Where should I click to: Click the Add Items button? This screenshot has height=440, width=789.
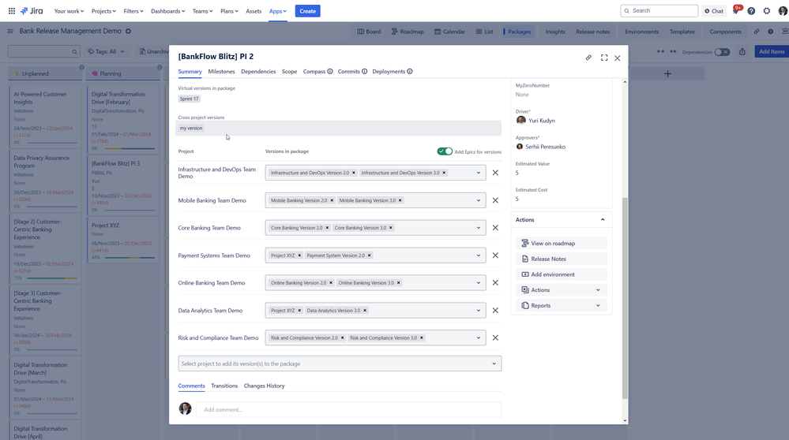click(x=772, y=51)
